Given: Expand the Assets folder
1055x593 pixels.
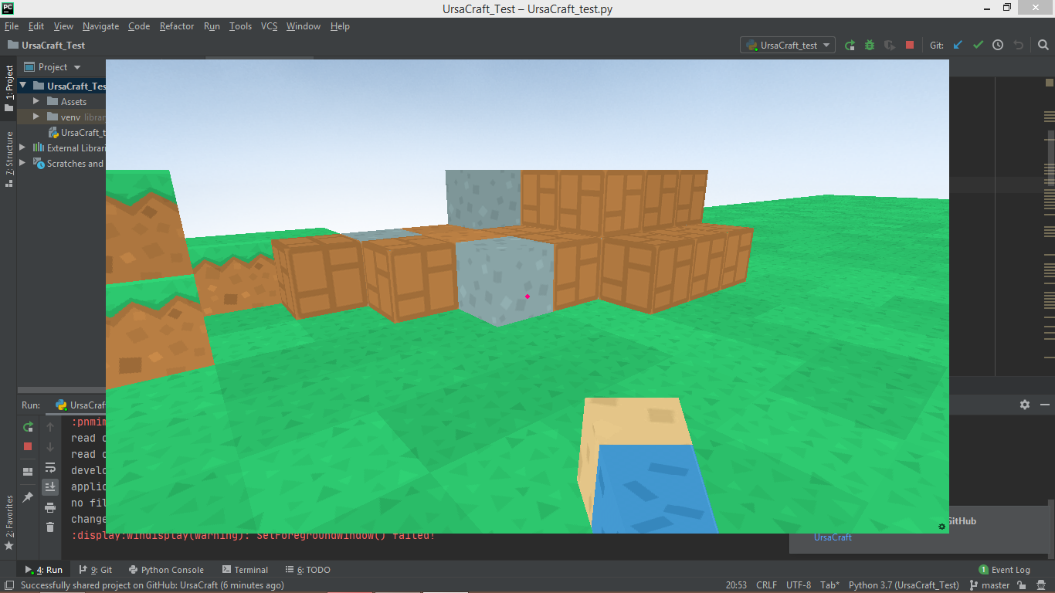Looking at the screenshot, I should click(x=35, y=101).
